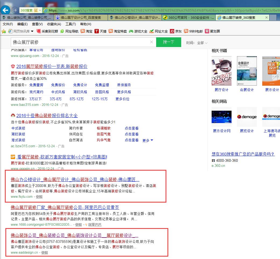Click the 阿里巴巴 source link
Viewport: 280px width, 259px height.
(95, 225)
